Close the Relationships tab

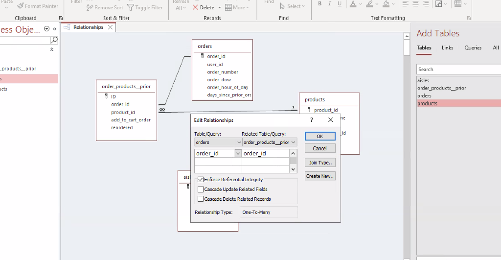click(x=110, y=27)
